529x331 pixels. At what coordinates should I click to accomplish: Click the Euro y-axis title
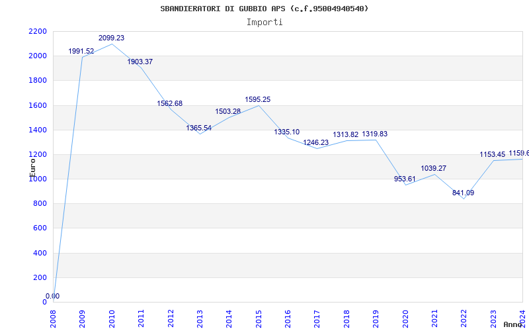pyautogui.click(x=32, y=167)
